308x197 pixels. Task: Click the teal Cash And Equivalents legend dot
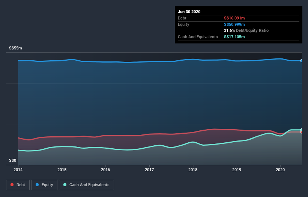click(65, 185)
